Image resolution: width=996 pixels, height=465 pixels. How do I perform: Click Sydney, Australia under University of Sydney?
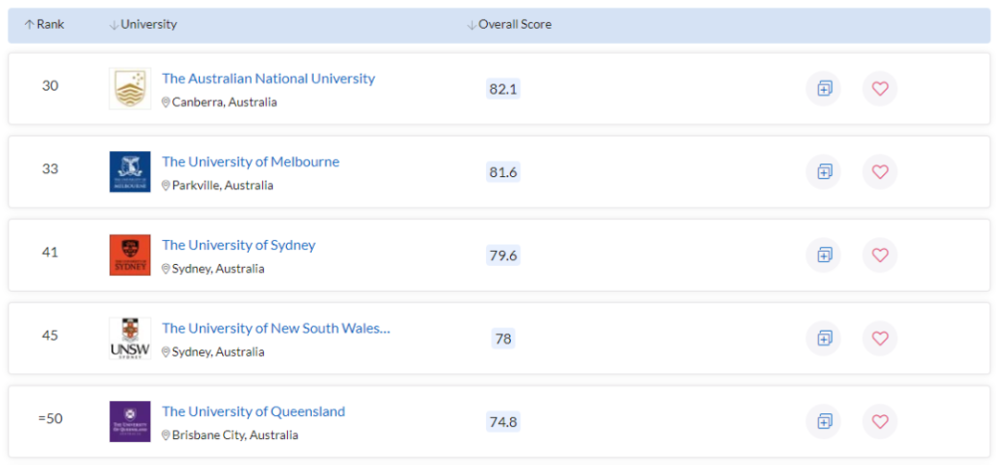218,269
